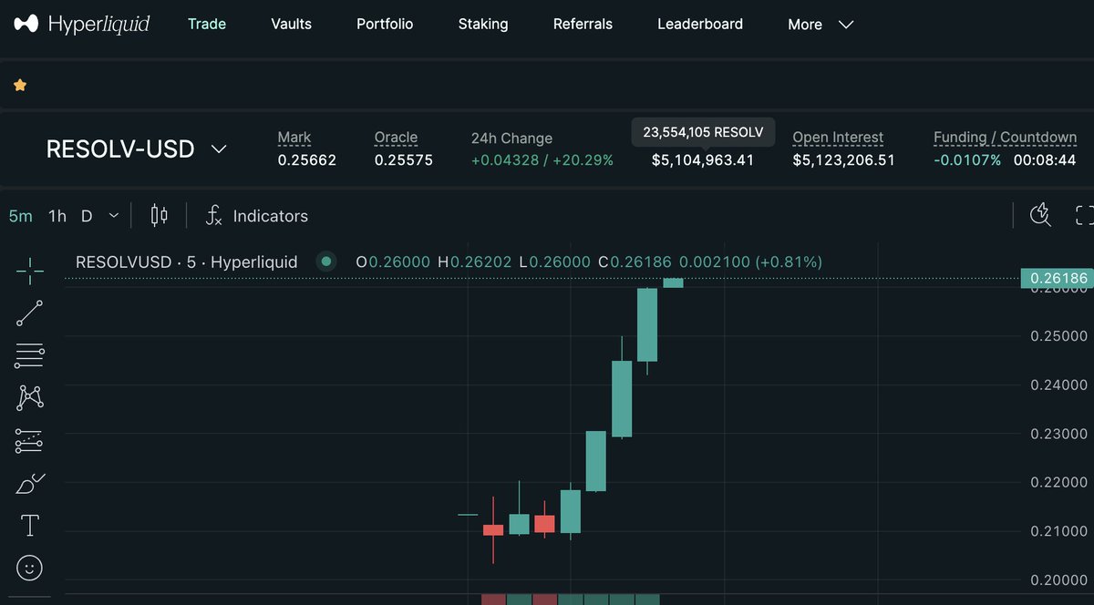The width and height of the screenshot is (1094, 605).
Task: Select the trend line drawing tool
Action: pyautogui.click(x=29, y=313)
